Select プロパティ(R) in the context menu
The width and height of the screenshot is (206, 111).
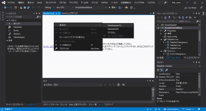78,49
